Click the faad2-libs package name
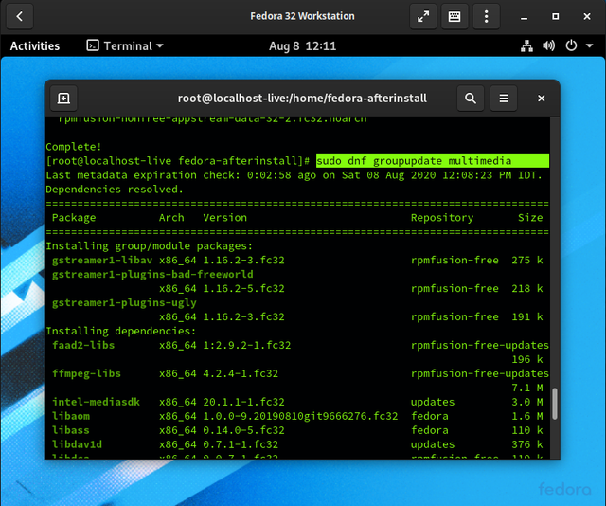The image size is (606, 506). click(x=83, y=345)
